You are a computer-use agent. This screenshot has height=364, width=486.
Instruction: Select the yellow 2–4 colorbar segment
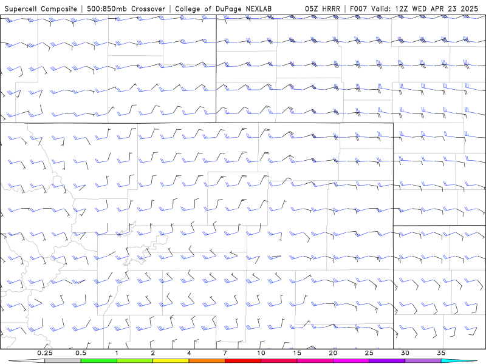171,361
